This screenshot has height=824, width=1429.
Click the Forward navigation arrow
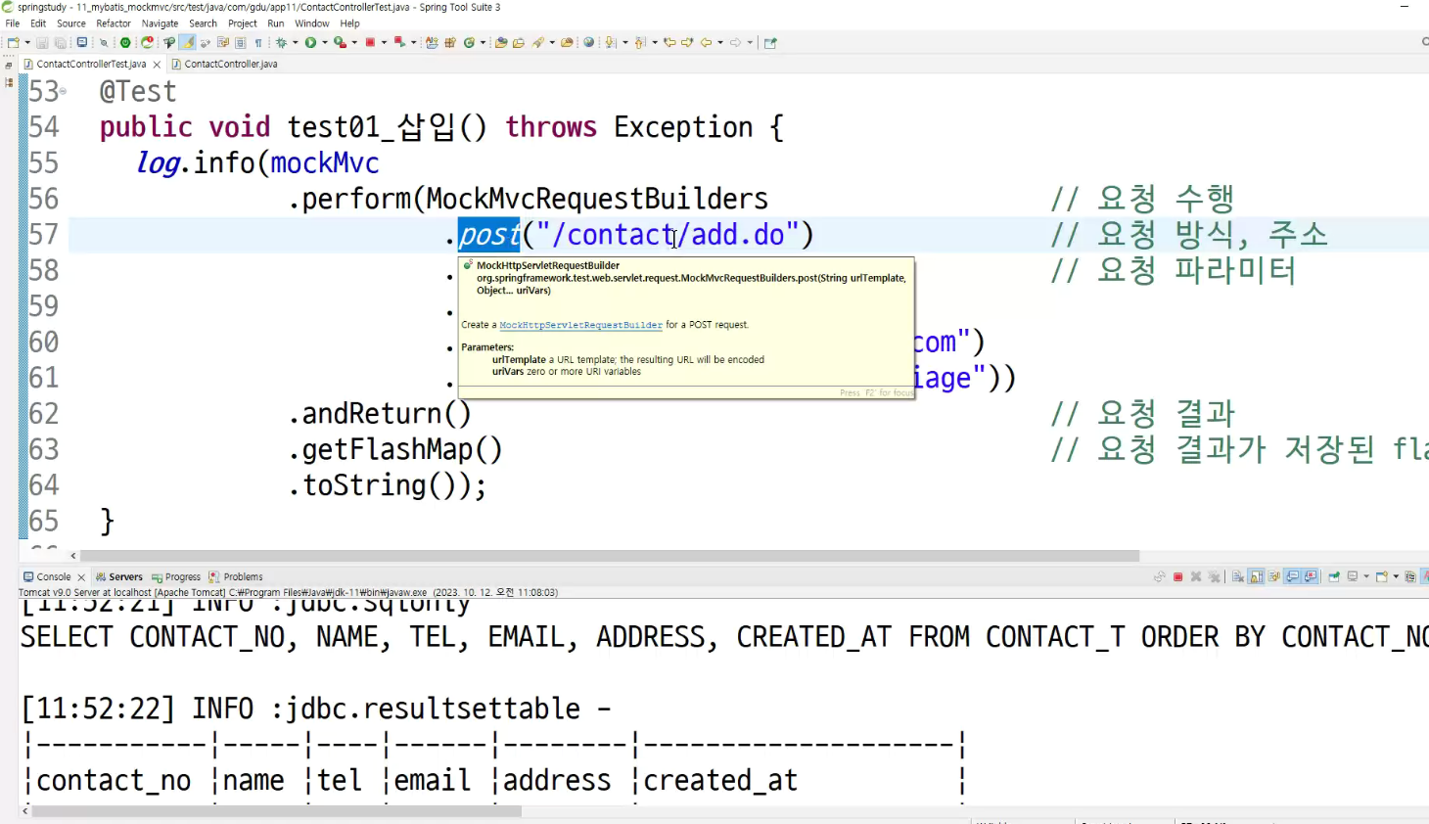click(735, 43)
